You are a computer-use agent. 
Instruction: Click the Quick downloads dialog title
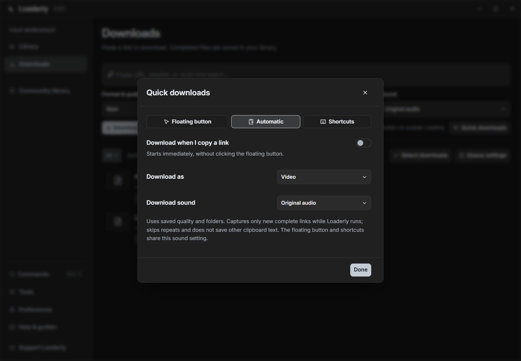(x=178, y=93)
